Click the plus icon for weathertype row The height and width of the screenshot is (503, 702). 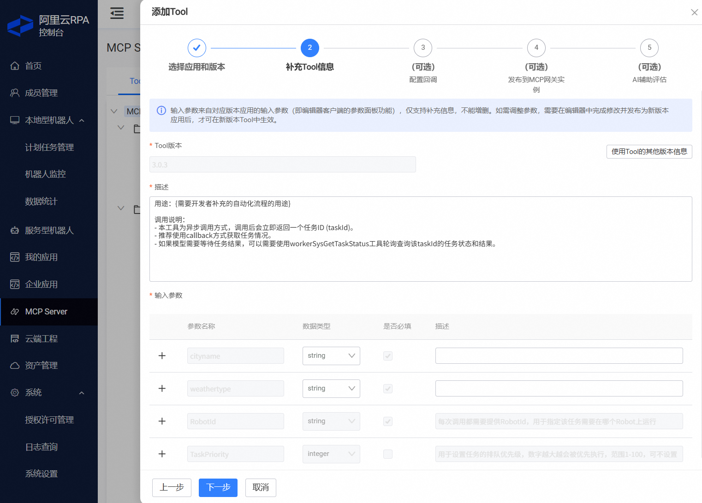click(162, 389)
